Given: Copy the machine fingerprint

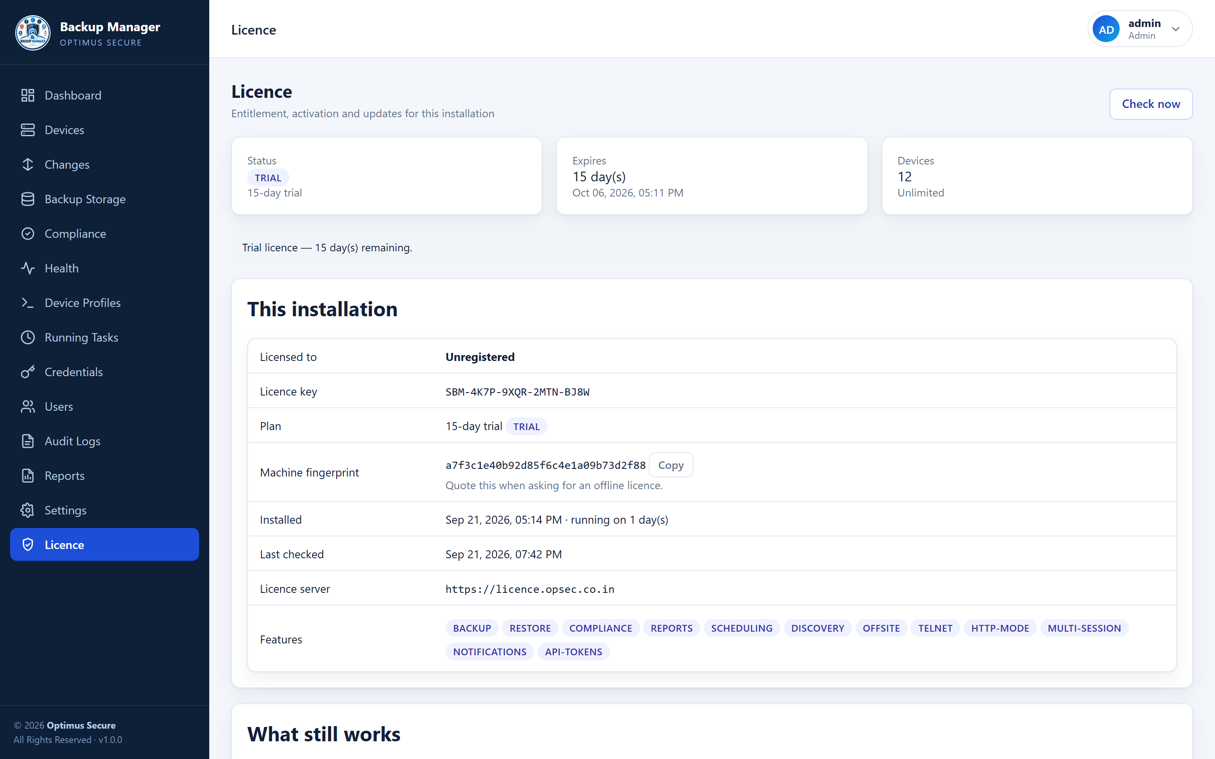Looking at the screenshot, I should 671,465.
